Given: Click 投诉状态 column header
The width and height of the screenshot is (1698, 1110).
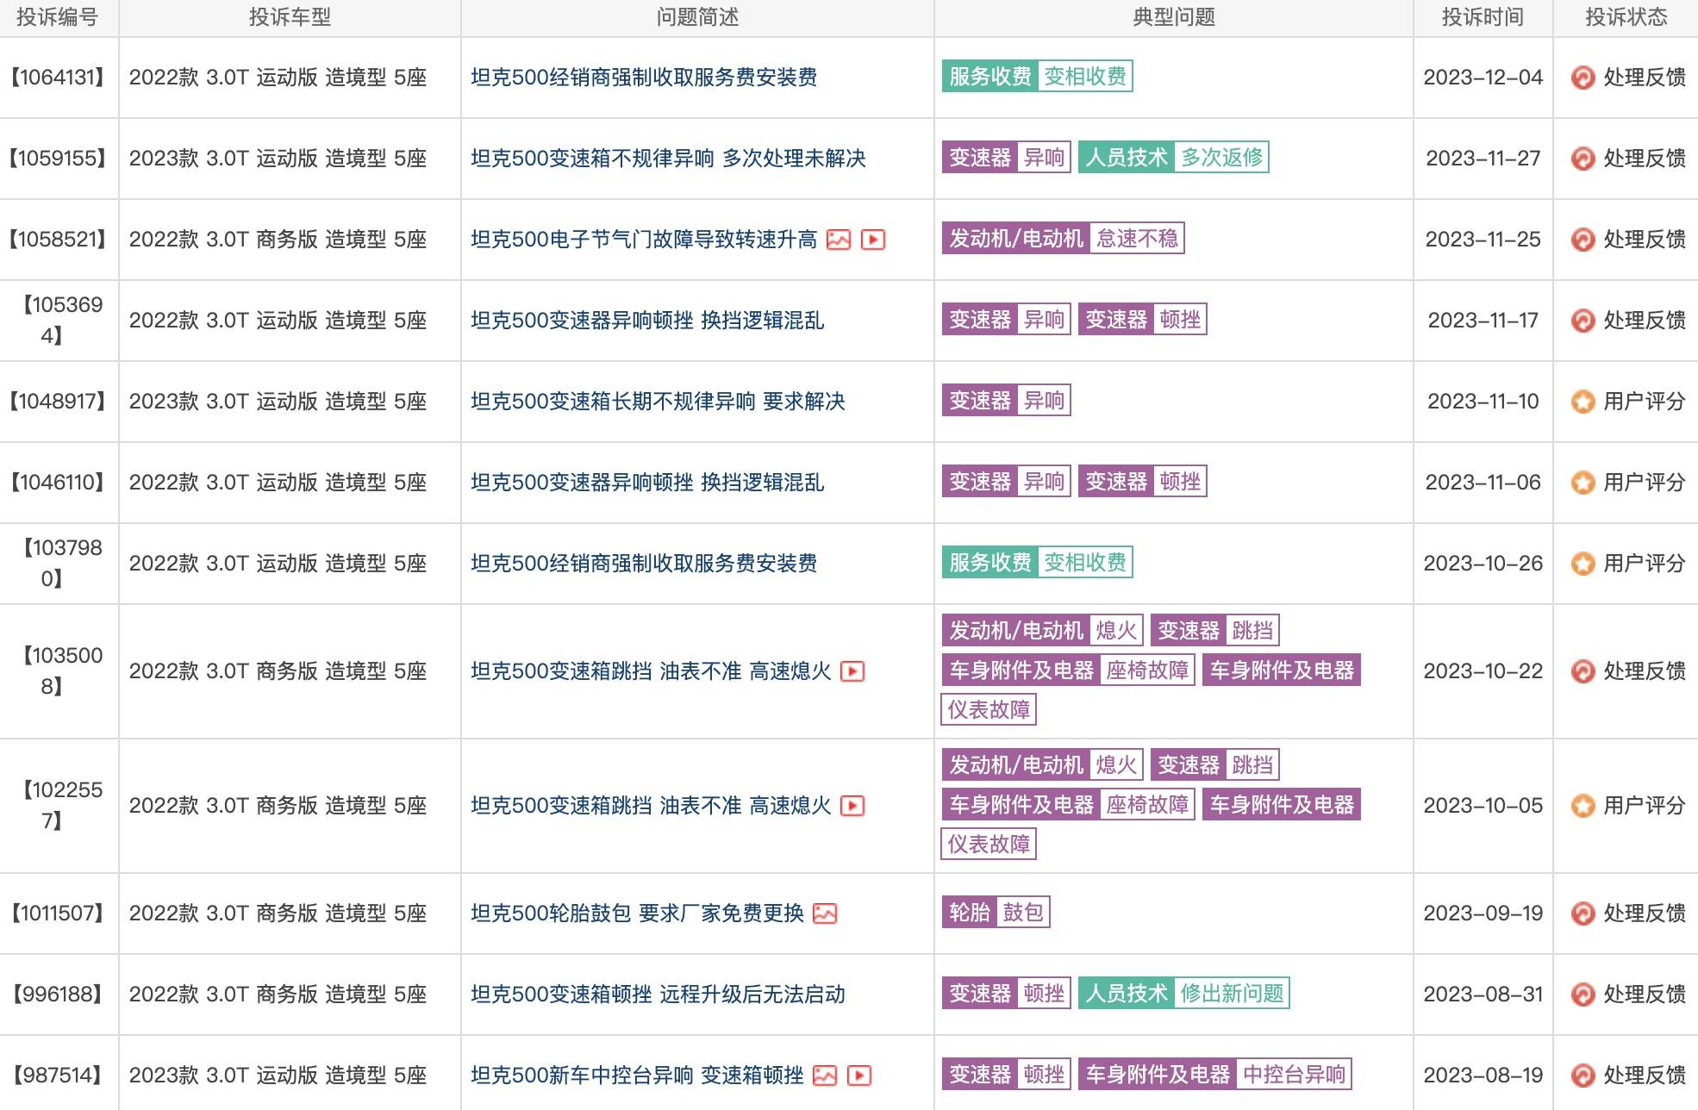Looking at the screenshot, I should [x=1626, y=17].
